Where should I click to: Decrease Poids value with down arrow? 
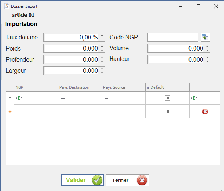[x=102, y=50]
